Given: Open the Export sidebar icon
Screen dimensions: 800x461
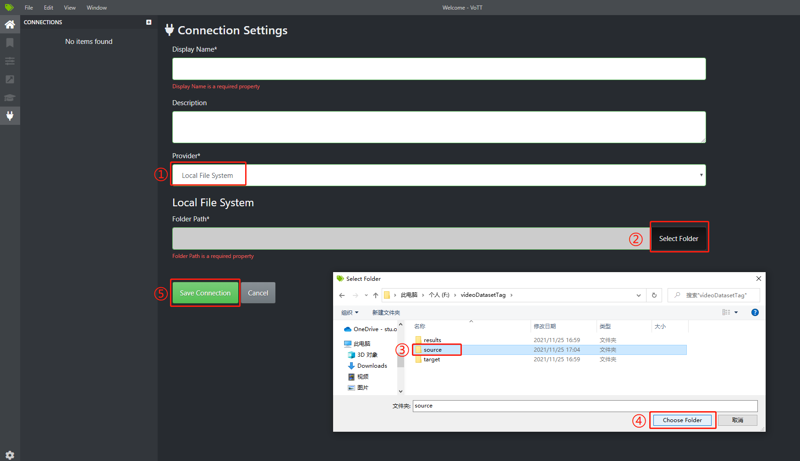Looking at the screenshot, I should 10,79.
